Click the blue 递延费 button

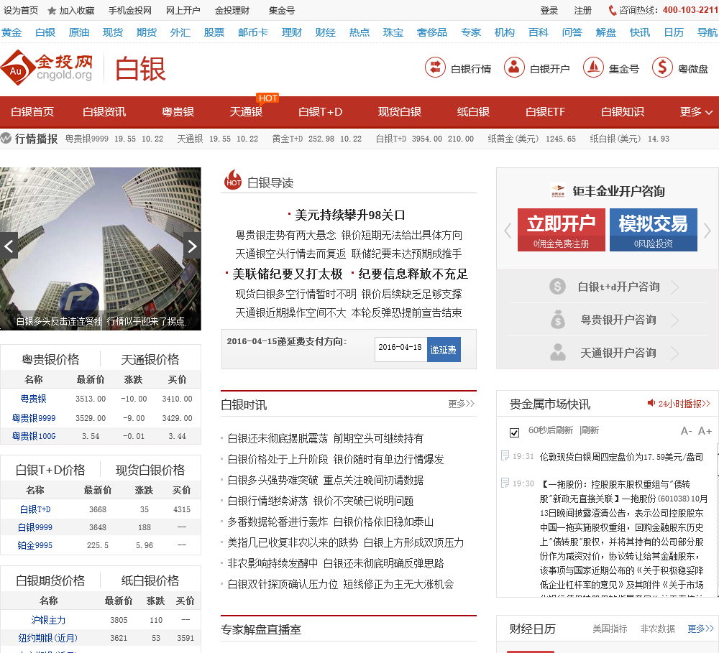point(444,350)
